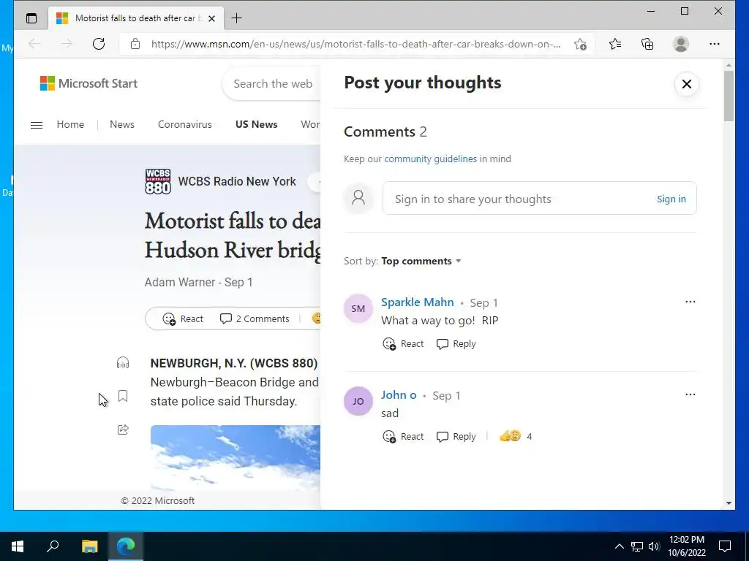Screen dimensions: 749x561
Task: Open the Windows Start menu
Action: [18, 546]
